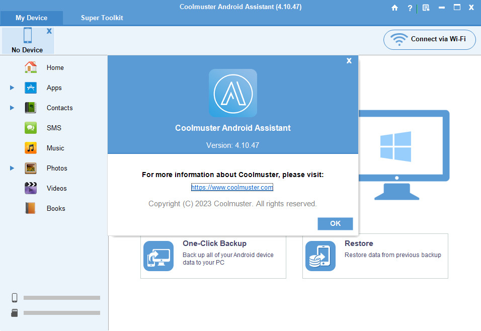481x331 pixels.
Task: Select Books in the sidebar
Action: click(56, 209)
